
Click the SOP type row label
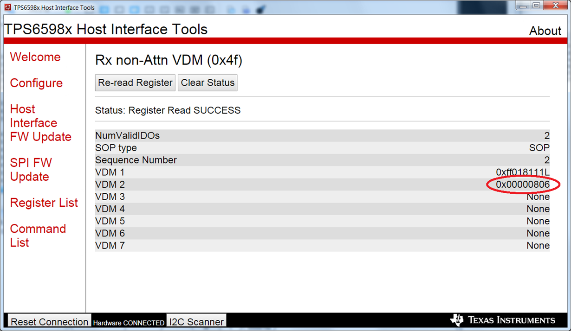coord(116,148)
